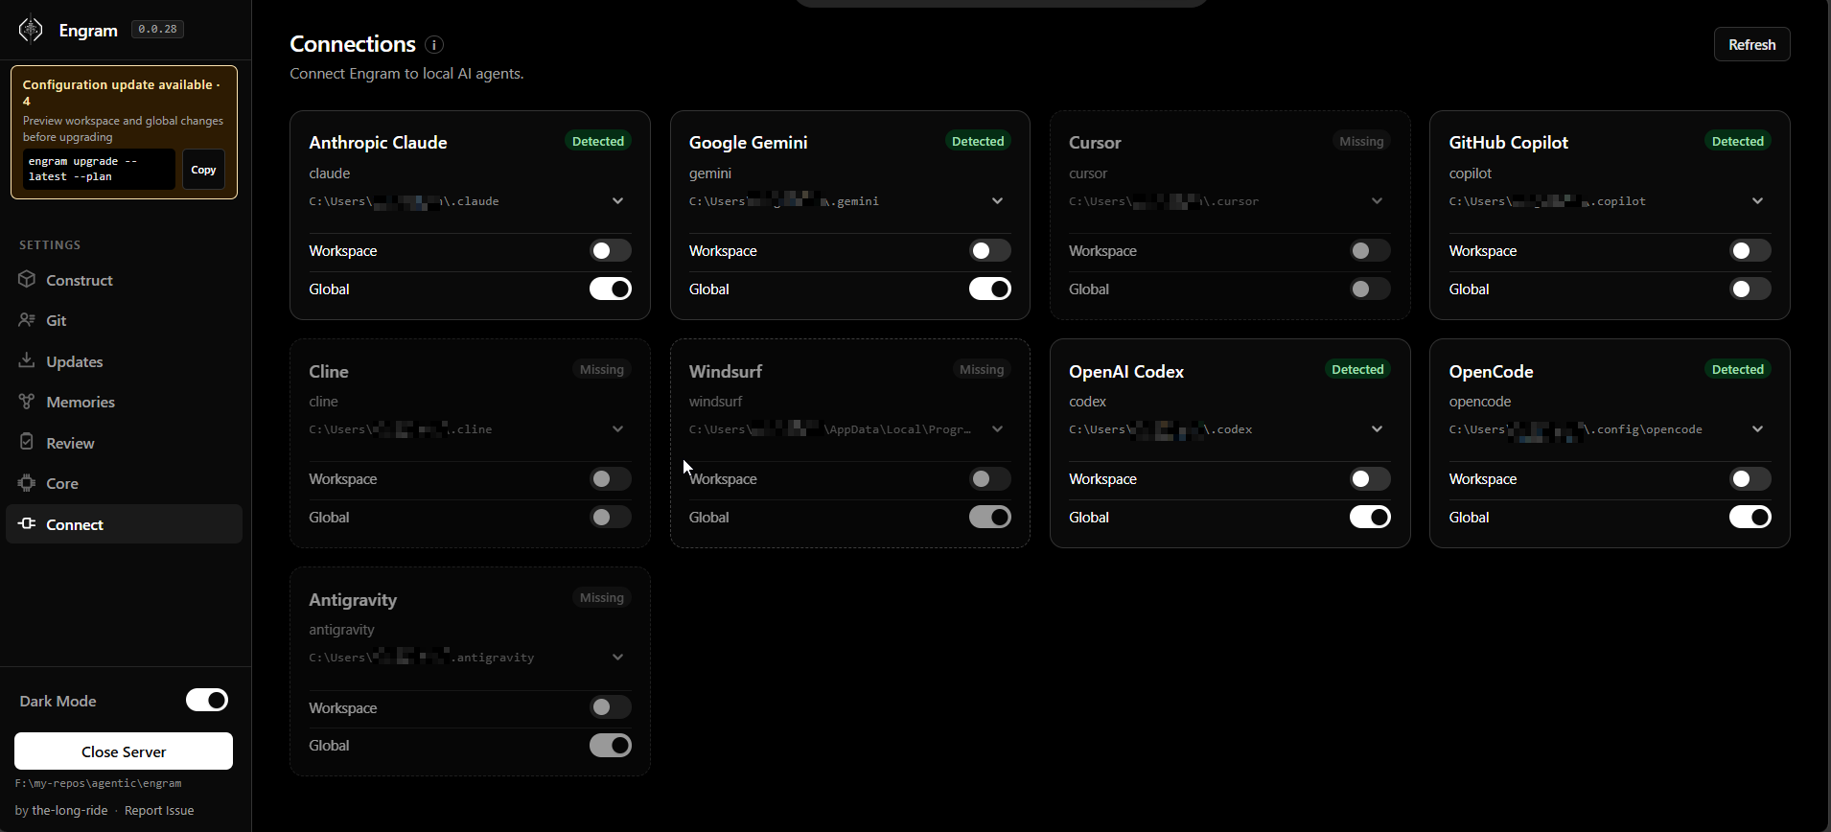Click the Missing badge on Antigravity
The height and width of the screenshot is (832, 1831).
(x=602, y=597)
